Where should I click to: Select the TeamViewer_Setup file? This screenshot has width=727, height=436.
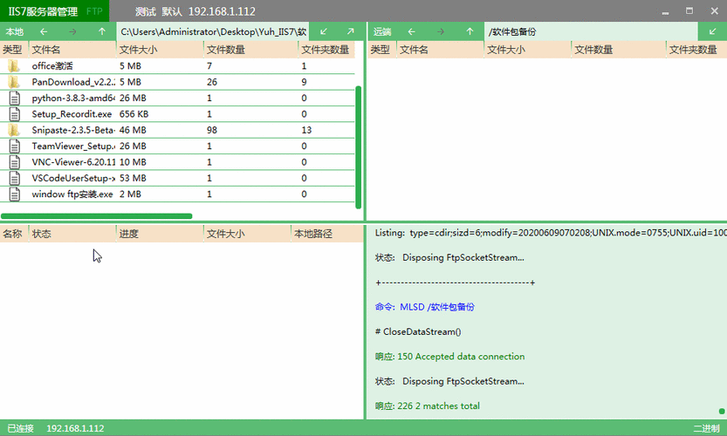click(73, 146)
